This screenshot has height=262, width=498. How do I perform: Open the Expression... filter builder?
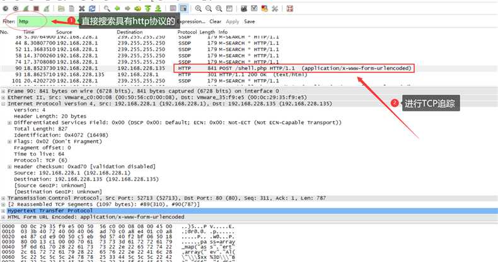pos(191,21)
